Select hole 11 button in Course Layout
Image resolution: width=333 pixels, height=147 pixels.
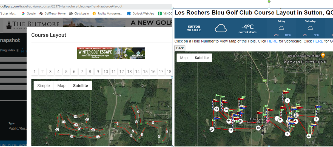coord(114,72)
